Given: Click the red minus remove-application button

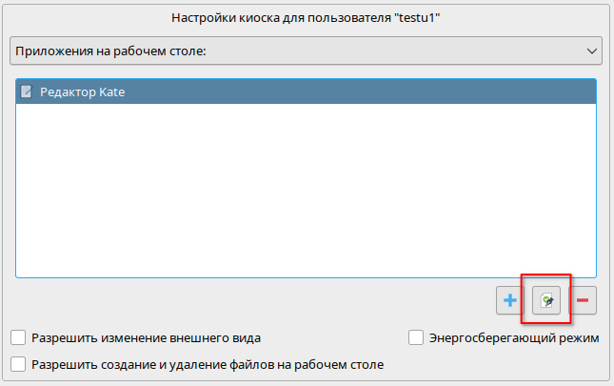Looking at the screenshot, I should click(583, 301).
